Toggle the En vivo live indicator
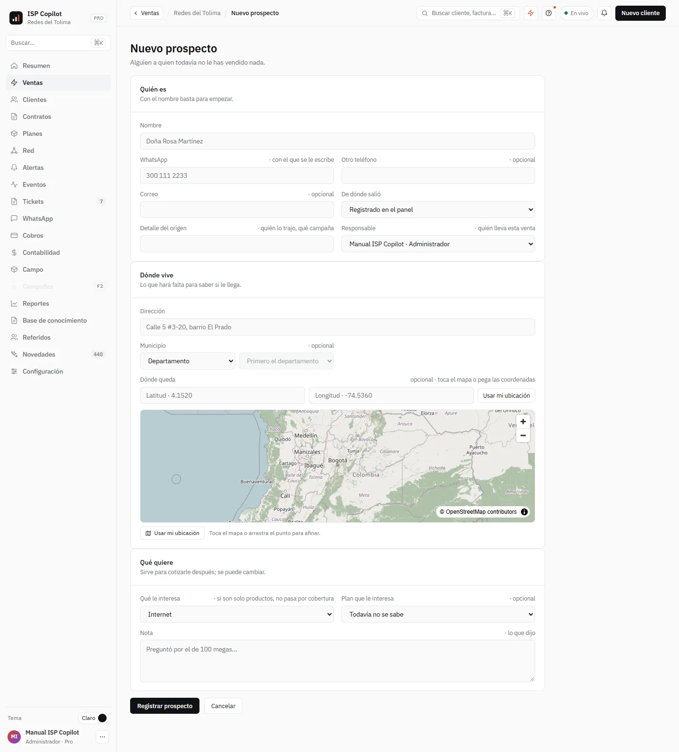Screen dimensions: 679x752 576,13
